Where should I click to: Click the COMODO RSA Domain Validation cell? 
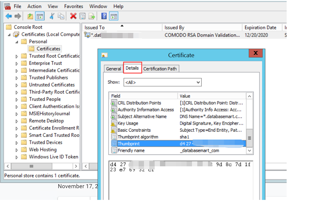pyautogui.click(x=202, y=35)
